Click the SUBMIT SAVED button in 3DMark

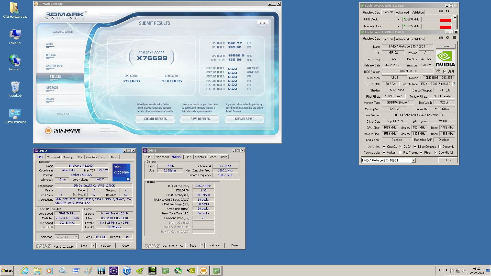click(x=244, y=119)
